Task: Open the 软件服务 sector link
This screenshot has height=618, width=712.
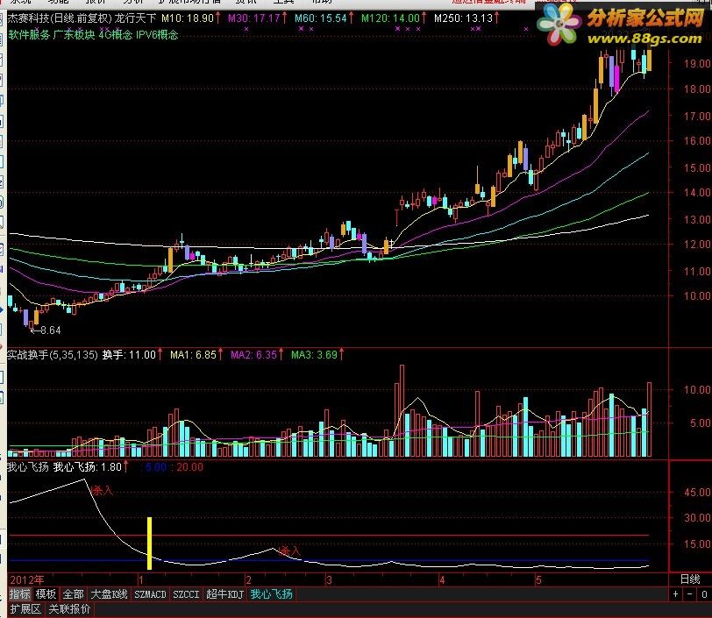Action: 29,34
